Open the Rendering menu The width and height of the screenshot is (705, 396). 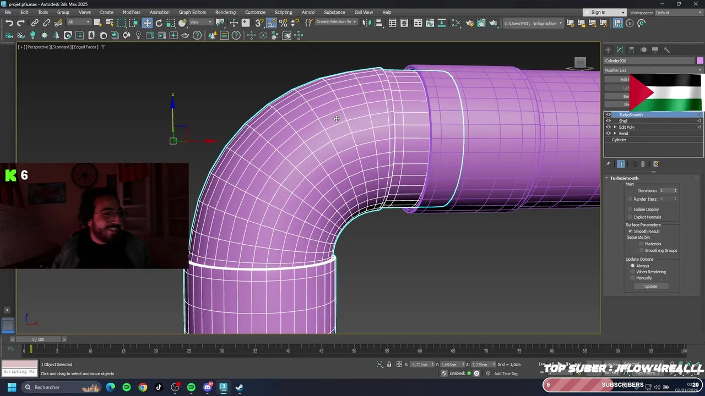tap(225, 12)
